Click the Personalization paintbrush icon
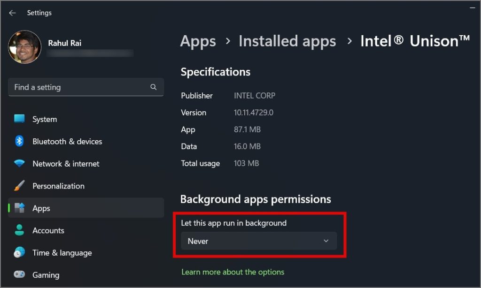 pyautogui.click(x=19, y=185)
